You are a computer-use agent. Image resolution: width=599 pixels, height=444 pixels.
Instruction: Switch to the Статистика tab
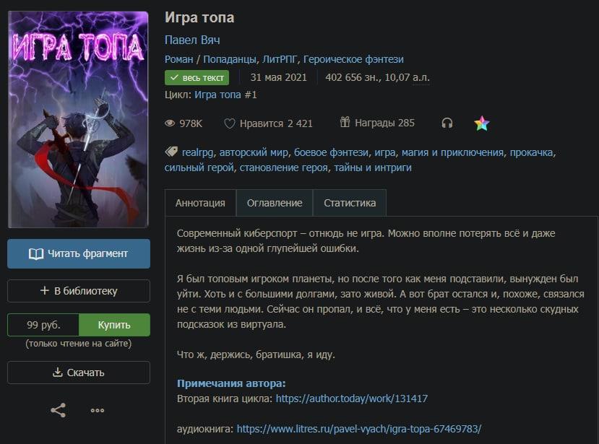[x=350, y=203]
